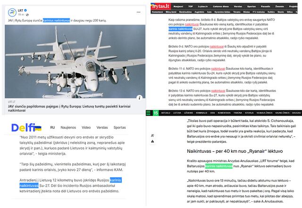
Task: Click the first red 'naikintuvai' link in Lrytas article
Action: [x=192, y=24]
